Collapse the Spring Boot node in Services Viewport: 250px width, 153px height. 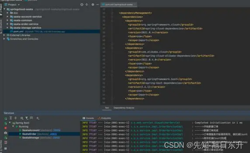10,123
